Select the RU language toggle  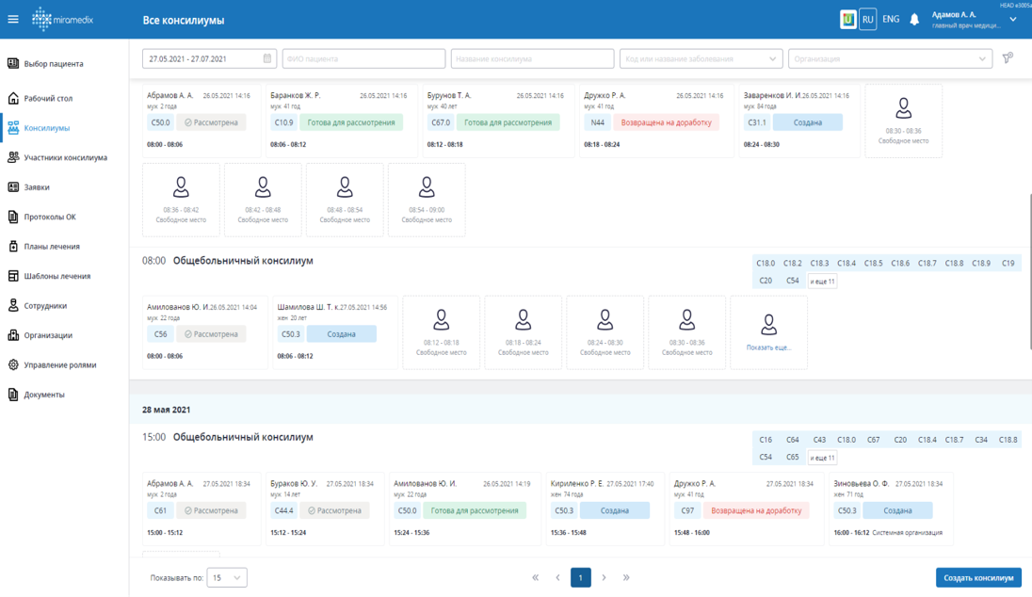[x=867, y=19]
